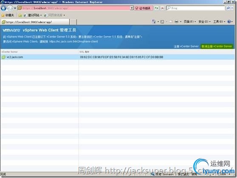Open the web slice gallery favorites link
The height and width of the screenshot is (178, 237).
point(54,15)
